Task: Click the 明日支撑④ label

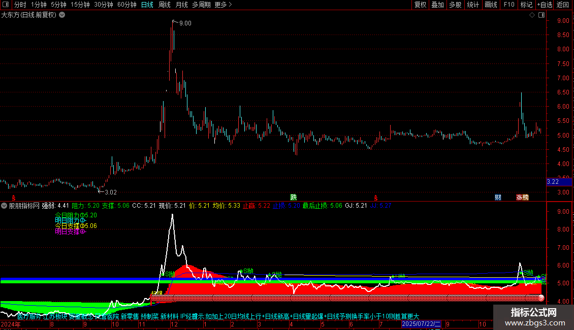Action: click(70, 232)
